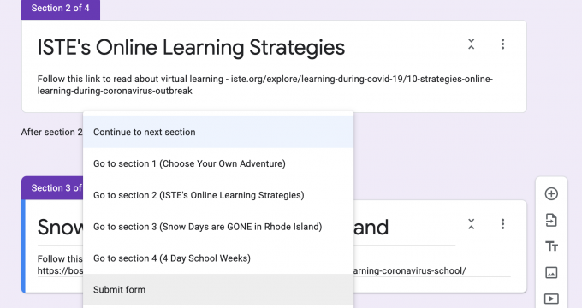
Task: Click the ISTE section description text
Action: click(265, 85)
